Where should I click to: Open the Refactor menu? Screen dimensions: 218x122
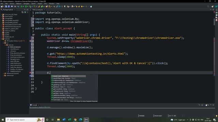pos(19,4)
